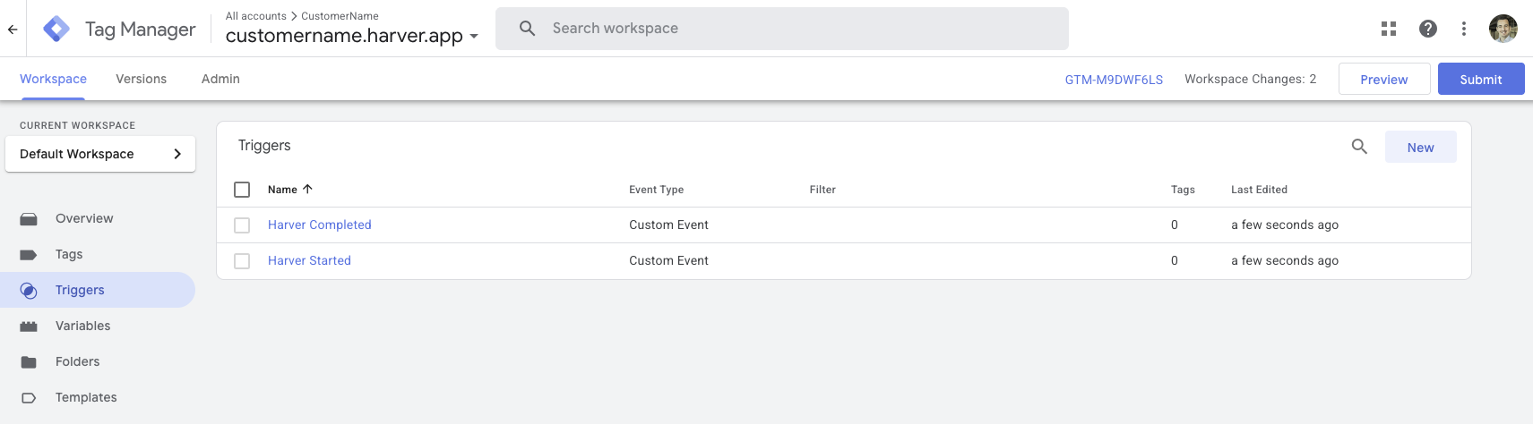The image size is (1533, 424).
Task: Switch to the Admin tab
Action: (220, 79)
